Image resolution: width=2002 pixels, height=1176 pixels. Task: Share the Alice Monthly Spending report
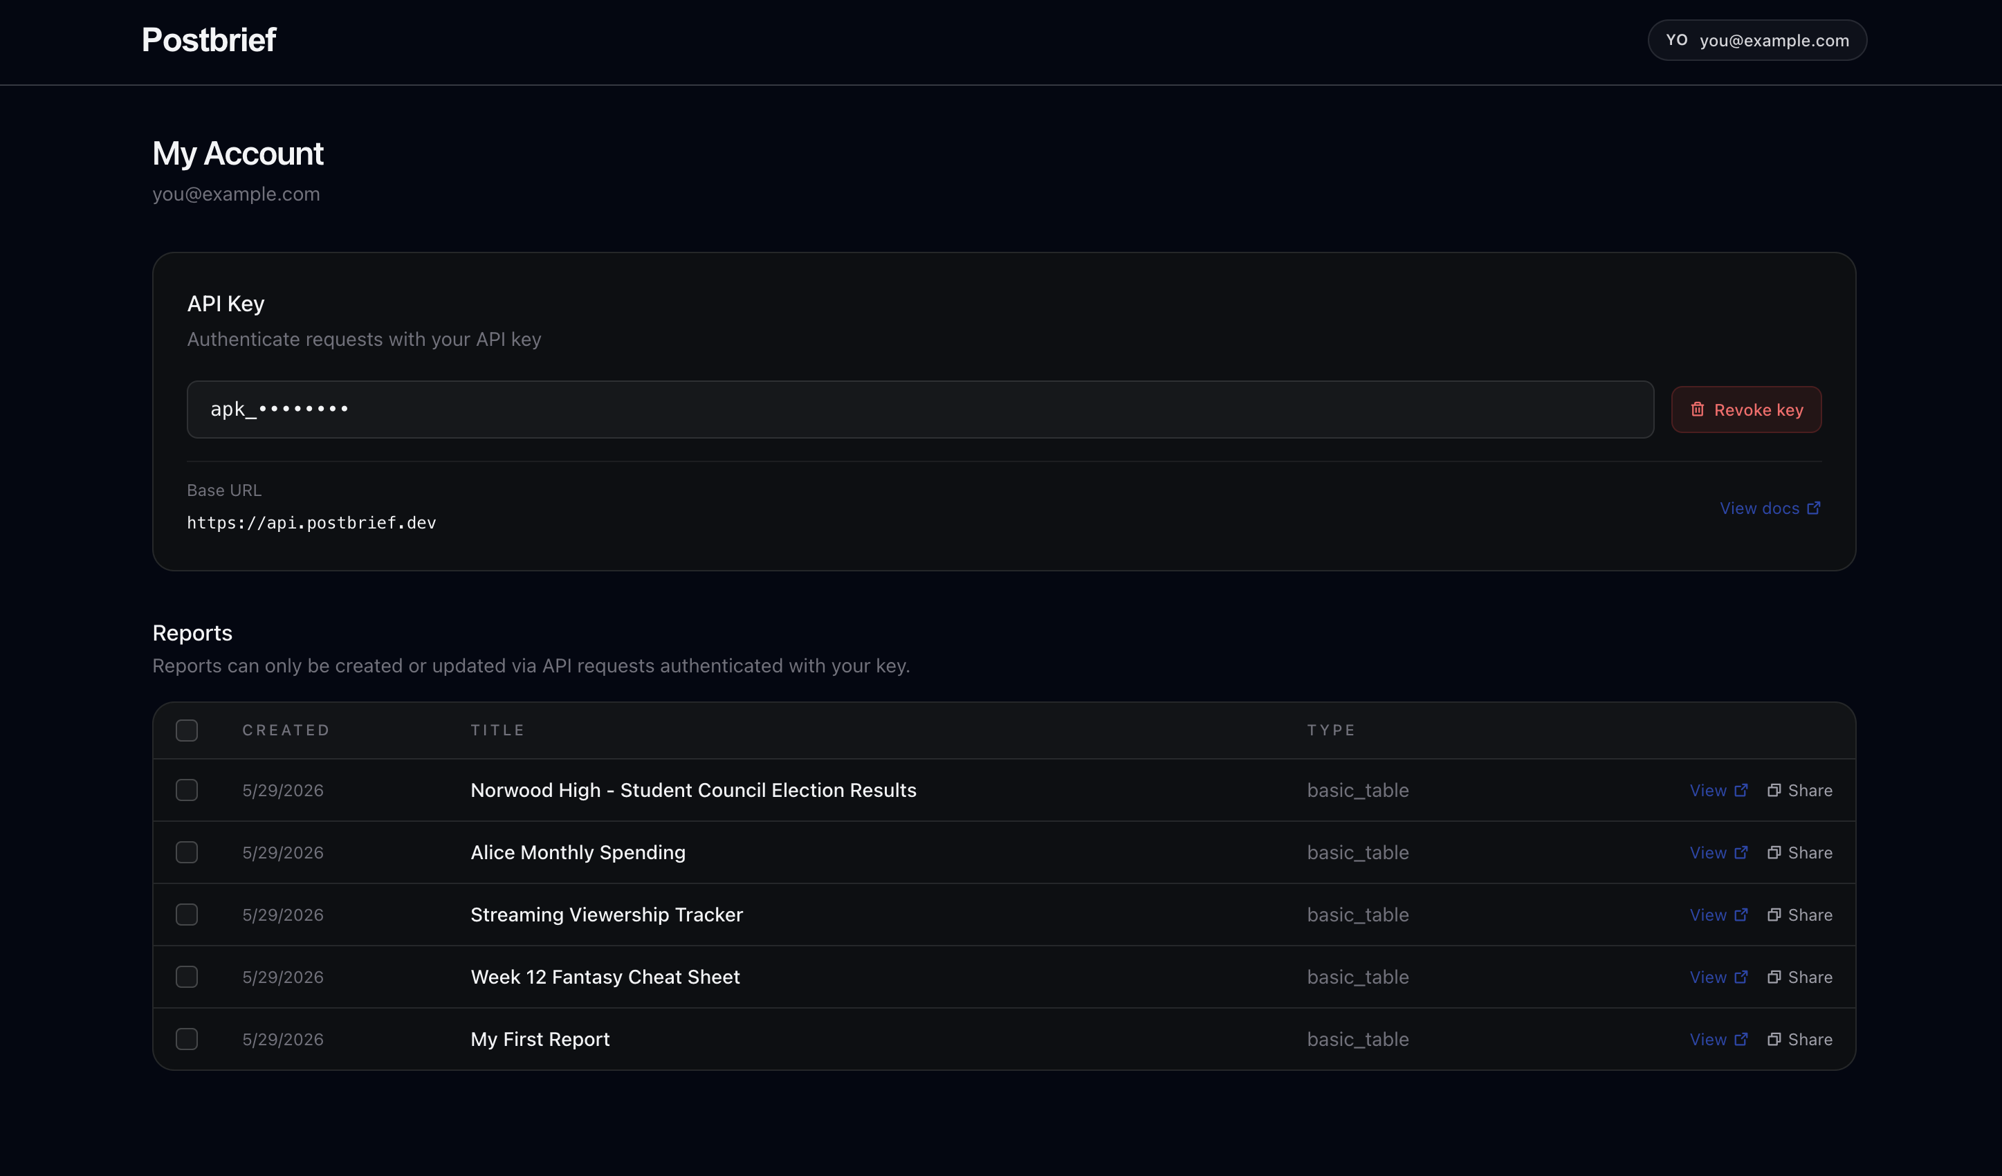click(1799, 852)
